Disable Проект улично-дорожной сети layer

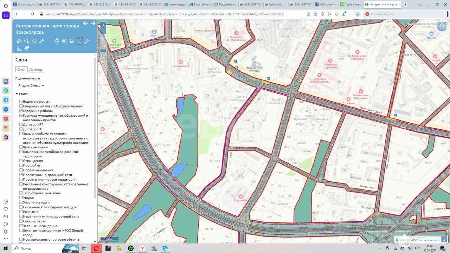(21, 175)
